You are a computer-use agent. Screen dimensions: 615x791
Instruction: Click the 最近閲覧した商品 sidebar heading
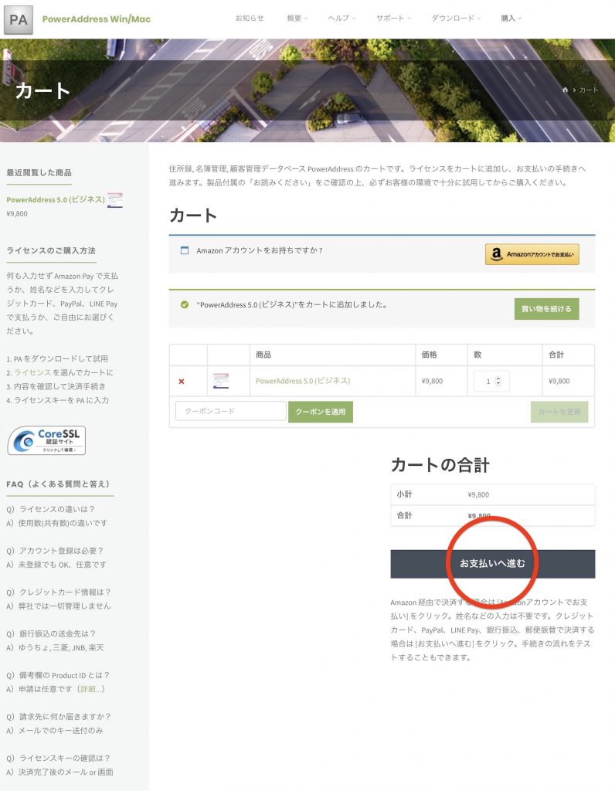[39, 172]
